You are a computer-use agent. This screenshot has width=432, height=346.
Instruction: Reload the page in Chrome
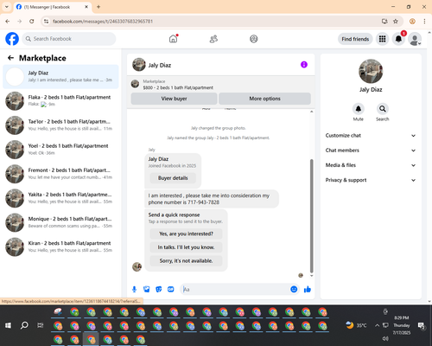(32, 22)
